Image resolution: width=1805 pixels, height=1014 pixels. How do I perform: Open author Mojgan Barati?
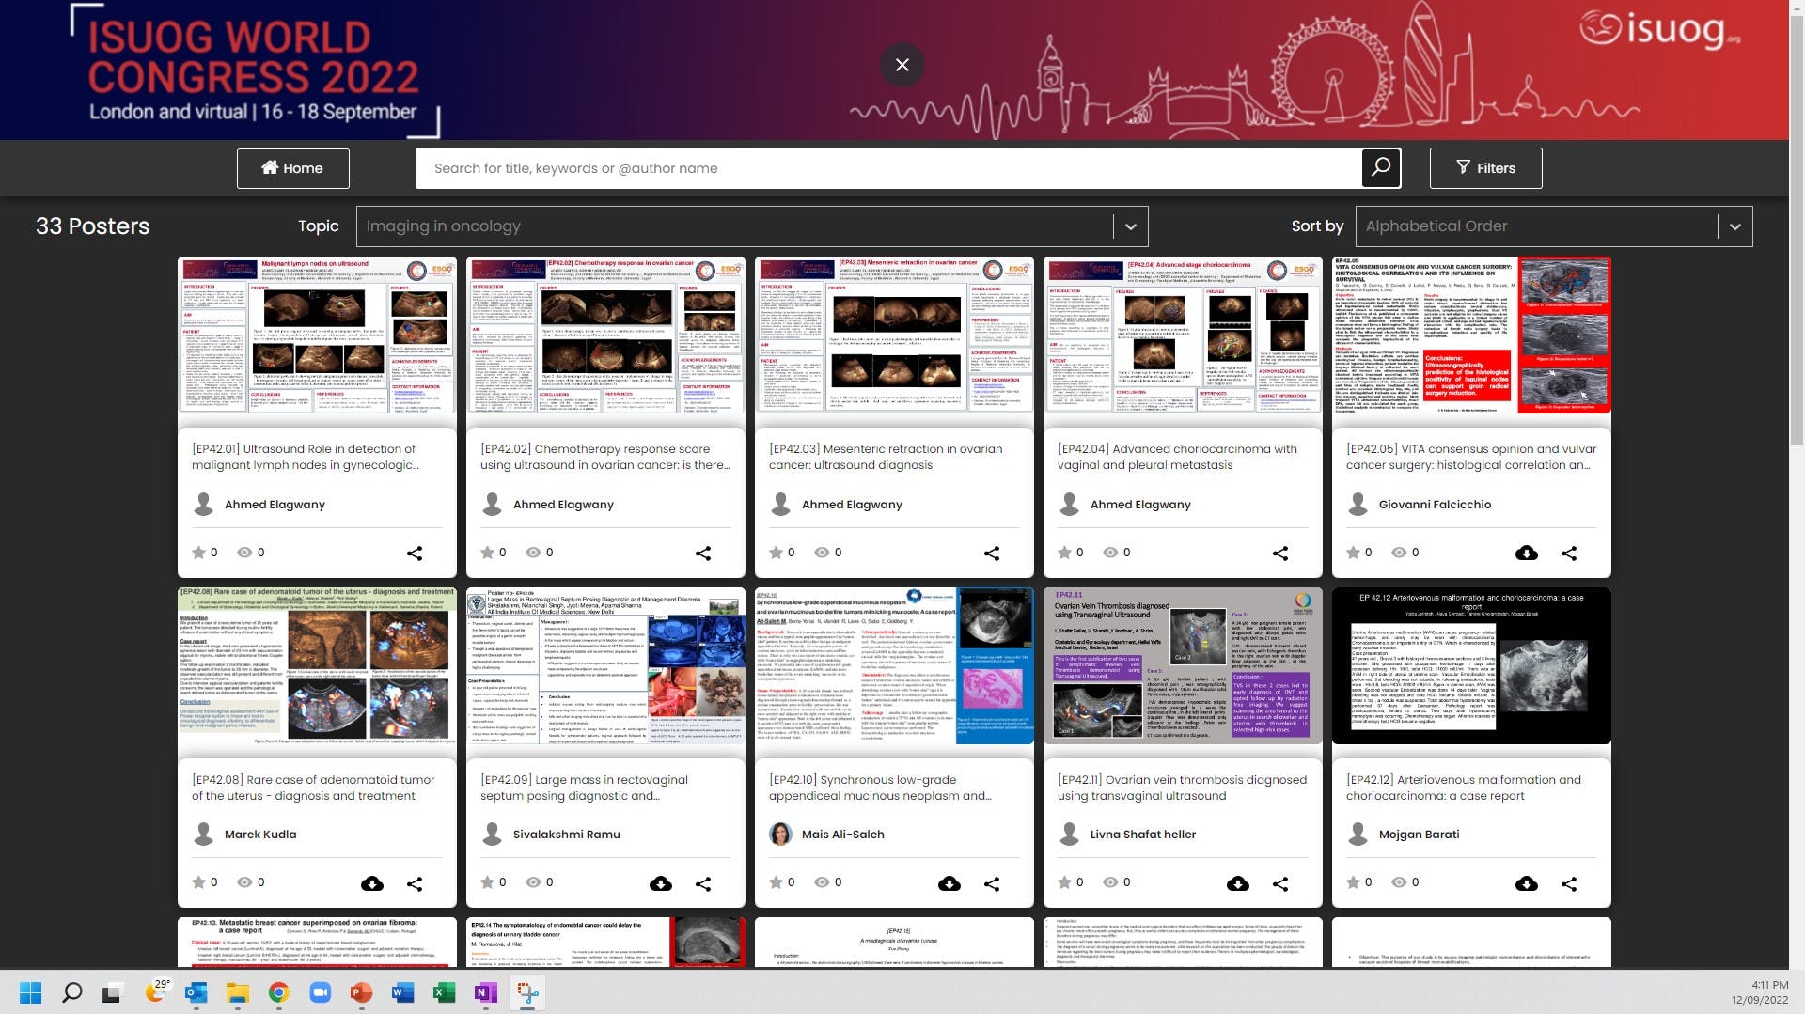tap(1419, 835)
